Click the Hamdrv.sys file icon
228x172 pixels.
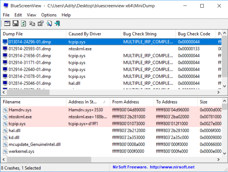(x=5, y=110)
